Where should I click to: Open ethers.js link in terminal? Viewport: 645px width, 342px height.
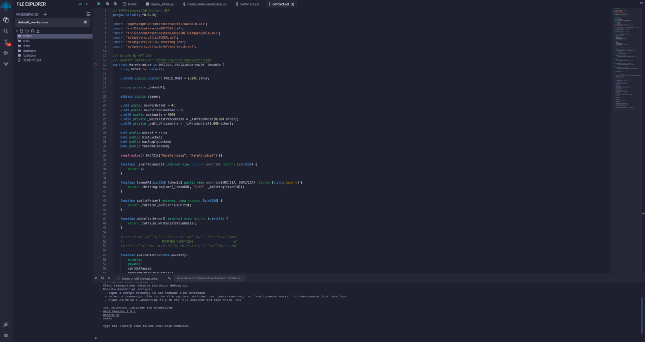click(x=111, y=315)
